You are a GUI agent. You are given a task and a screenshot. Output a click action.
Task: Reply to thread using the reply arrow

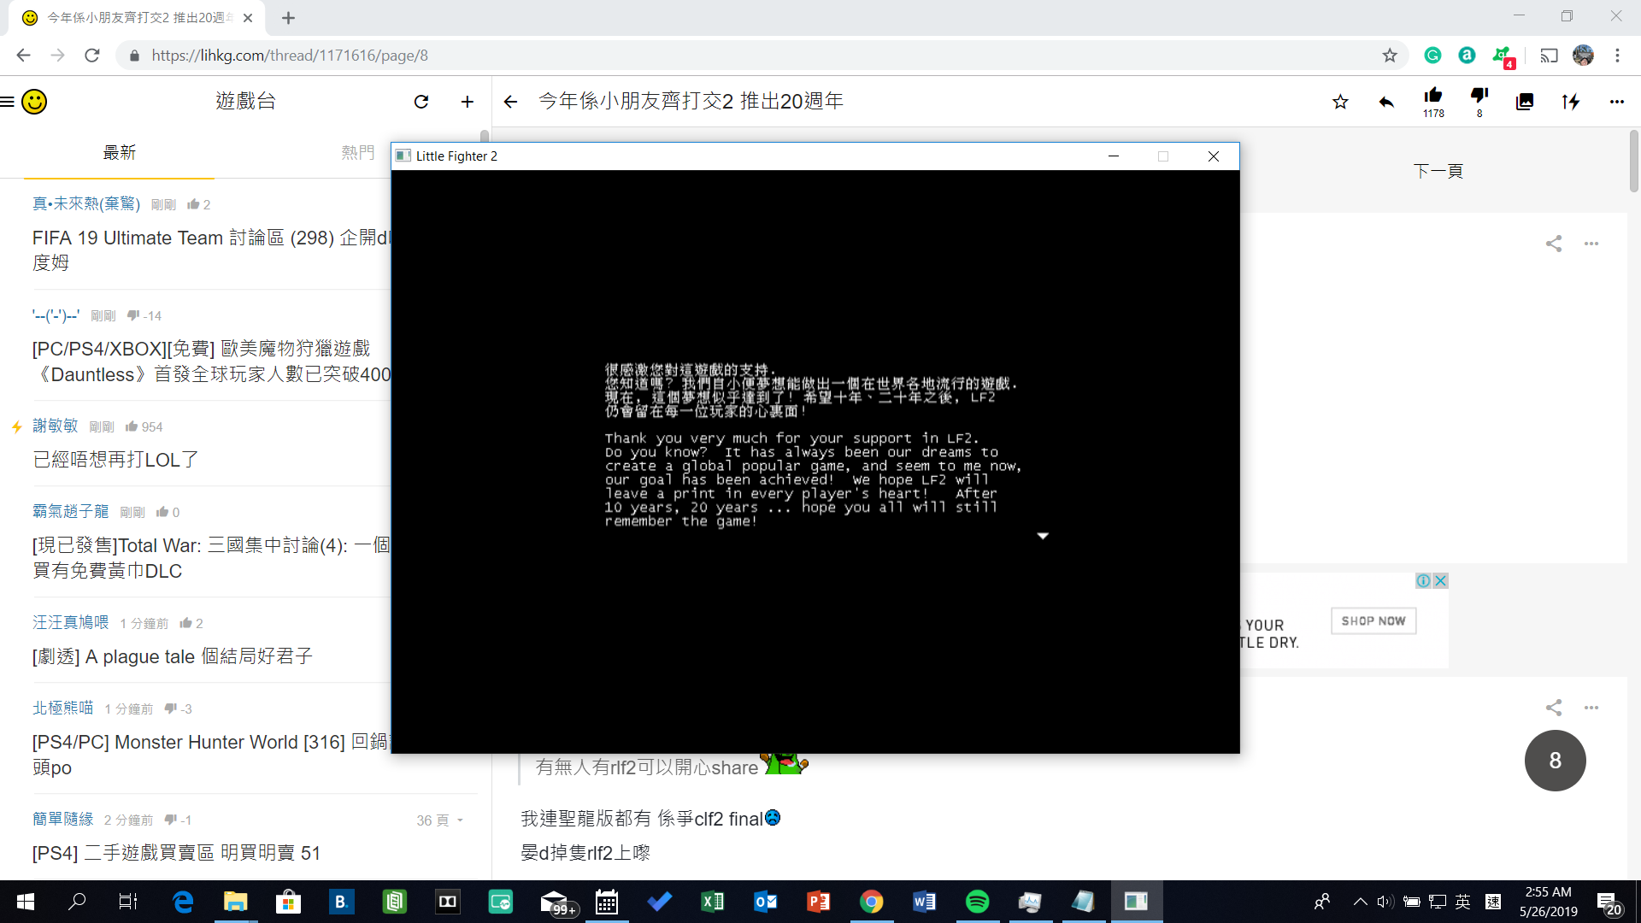click(x=1386, y=102)
